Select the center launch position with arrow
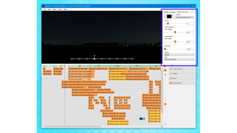Screen dimensions: 237x133 [x=94, y=57]
